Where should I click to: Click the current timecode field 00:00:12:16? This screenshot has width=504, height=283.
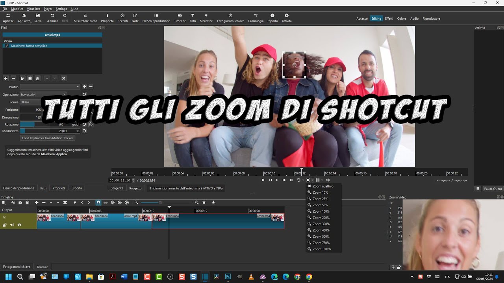coord(120,180)
